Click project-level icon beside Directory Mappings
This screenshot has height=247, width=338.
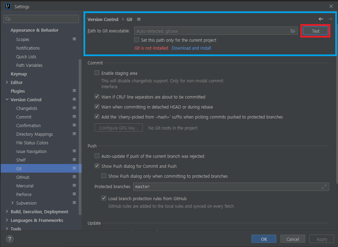coord(74,134)
